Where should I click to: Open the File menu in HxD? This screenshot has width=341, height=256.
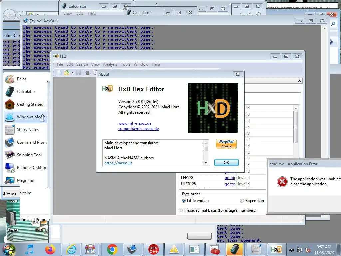(x=60, y=64)
